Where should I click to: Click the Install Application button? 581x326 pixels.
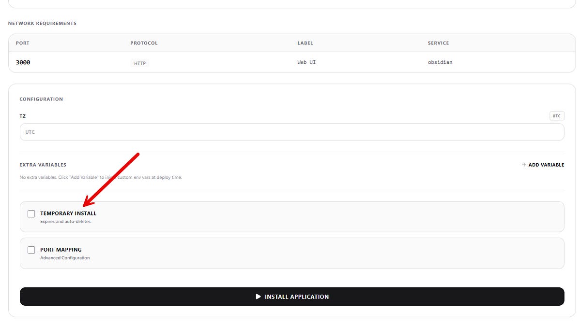(292, 297)
